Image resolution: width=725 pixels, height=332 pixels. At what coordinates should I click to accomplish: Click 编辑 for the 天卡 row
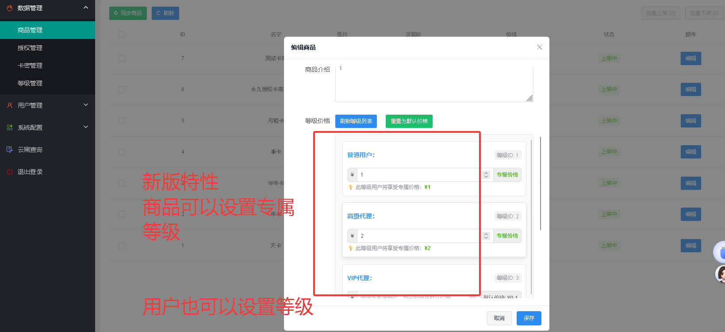pyautogui.click(x=691, y=246)
